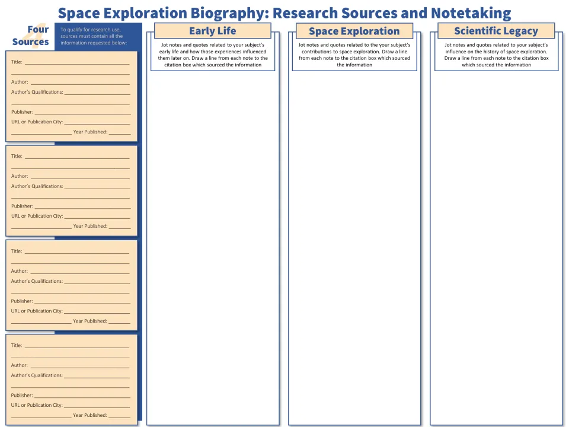
Task: Click the Author line in the first source box
Action: [80, 82]
